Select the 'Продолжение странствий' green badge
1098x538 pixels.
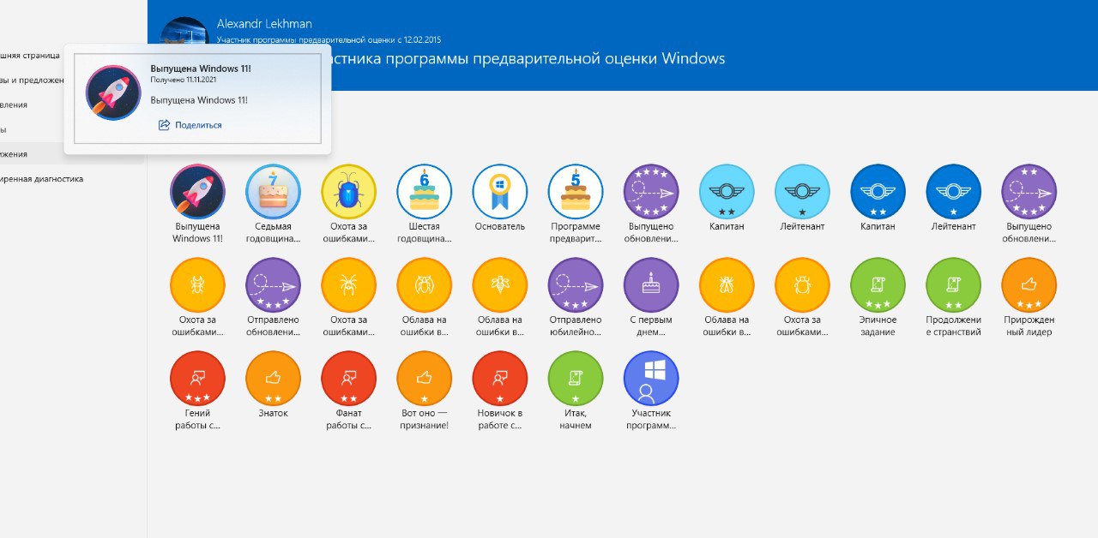[953, 285]
